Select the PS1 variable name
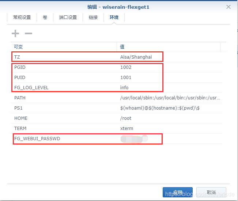 (x=18, y=108)
